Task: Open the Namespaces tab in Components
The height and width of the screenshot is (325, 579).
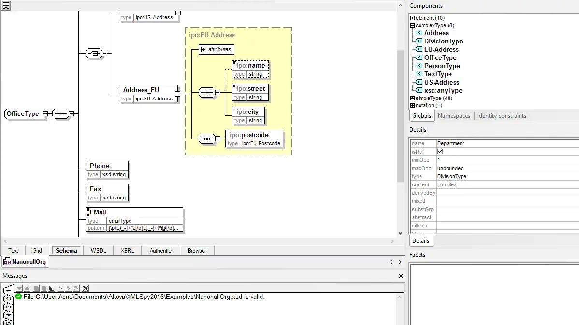Action: point(454,115)
